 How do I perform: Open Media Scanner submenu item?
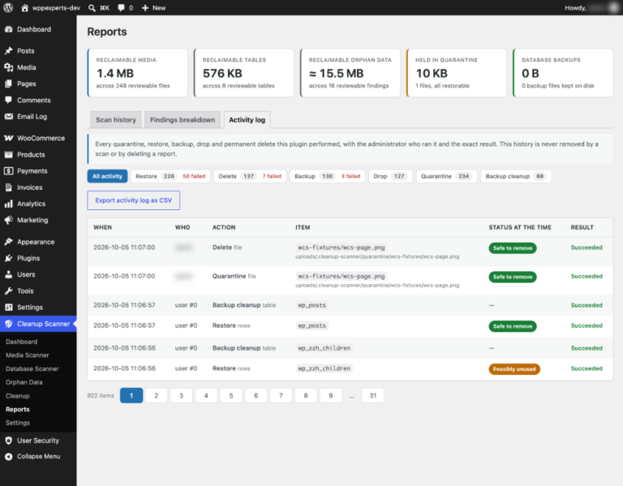27,355
